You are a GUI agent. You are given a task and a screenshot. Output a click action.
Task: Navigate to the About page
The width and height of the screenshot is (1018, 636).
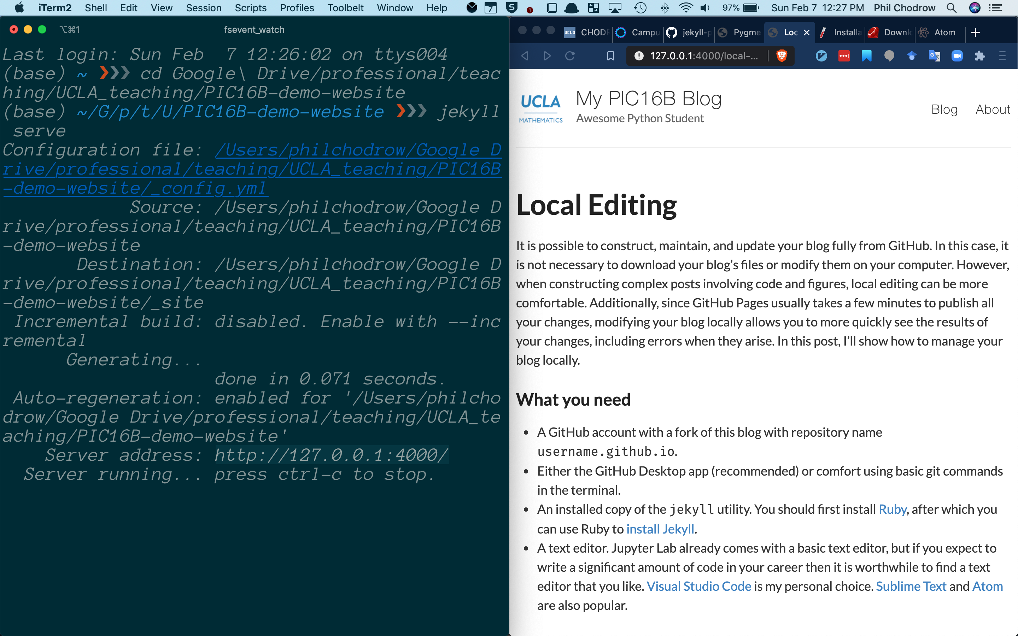click(993, 110)
